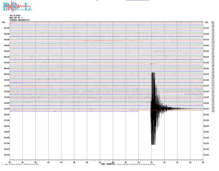Image resolution: width=219 pixels, height=171 pixels.
Task: Click the large black earthquake waveform
Action: click(153, 113)
